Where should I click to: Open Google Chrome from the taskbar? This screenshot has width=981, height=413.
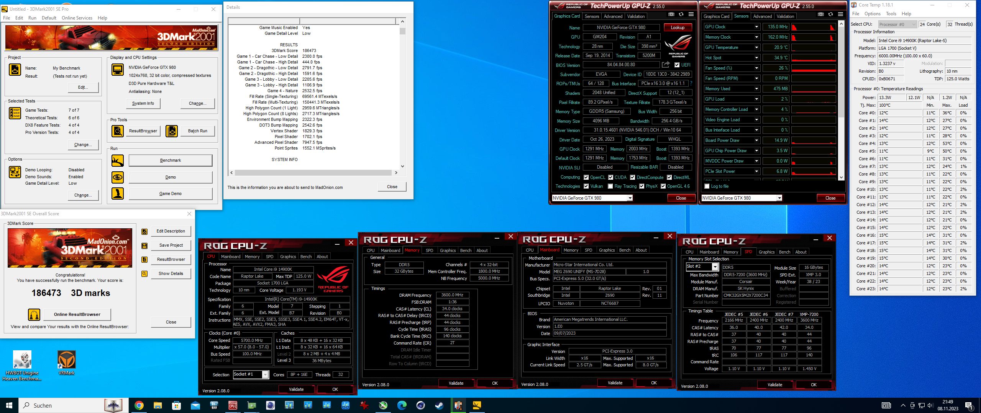[139, 405]
